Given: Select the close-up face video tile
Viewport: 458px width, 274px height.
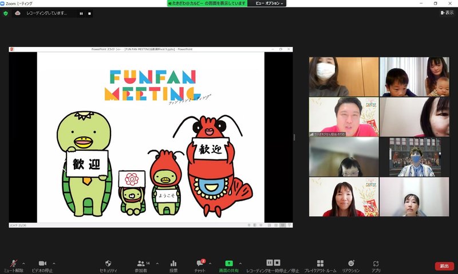Looking at the screenshot, I should [x=414, y=117].
